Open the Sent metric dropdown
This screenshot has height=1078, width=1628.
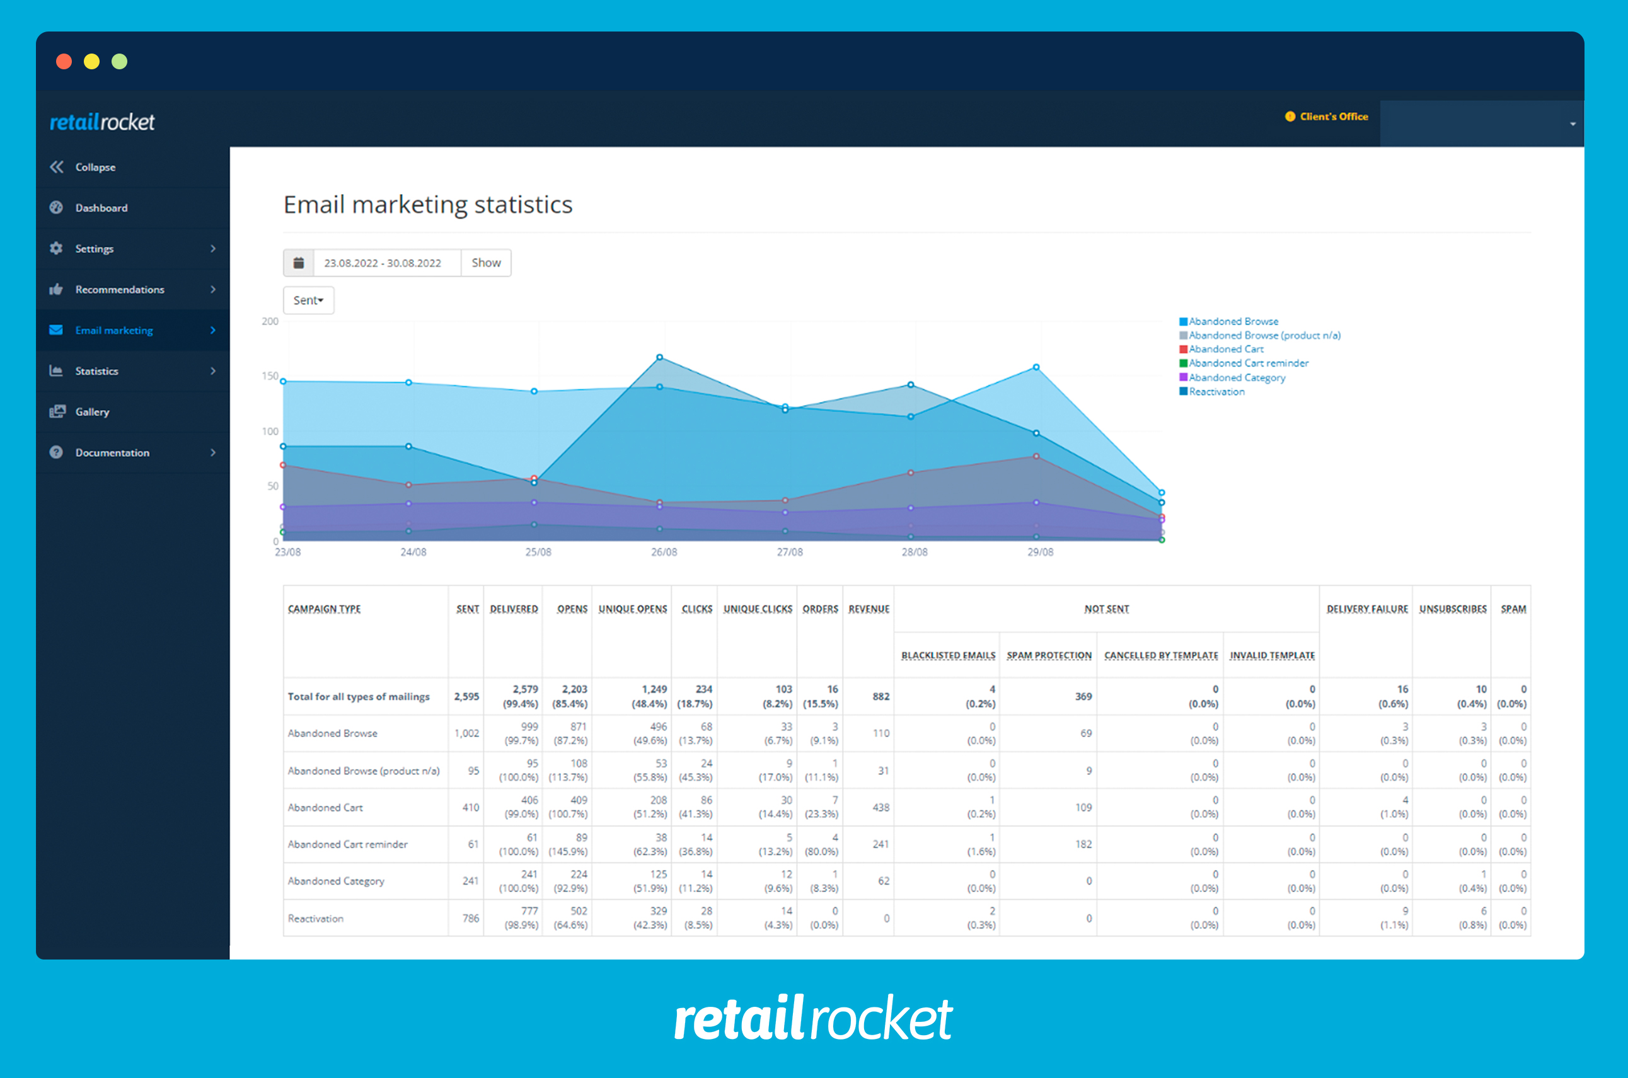[x=308, y=301]
